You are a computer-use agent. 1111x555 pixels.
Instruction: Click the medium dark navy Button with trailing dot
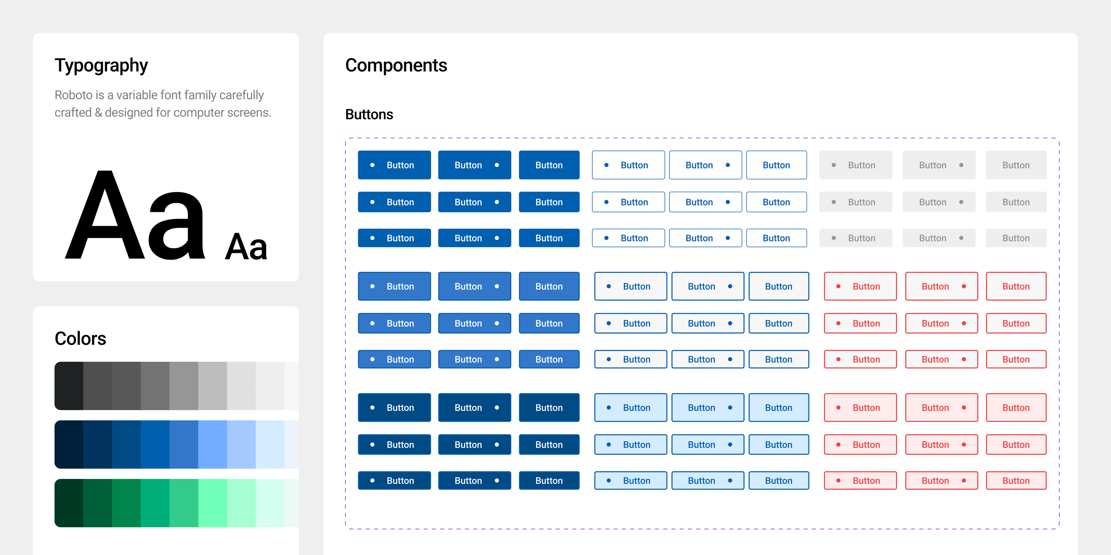[474, 445]
